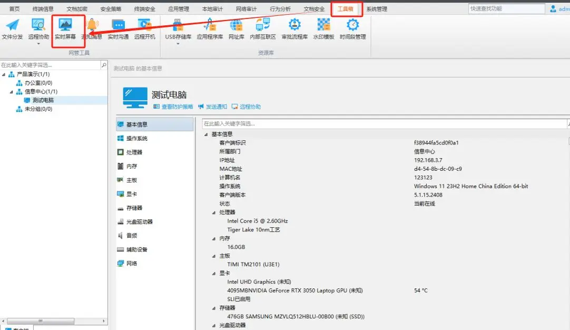The height and width of the screenshot is (330, 570).
Task: Collapse the 处理器 section in details
Action: (x=214, y=212)
